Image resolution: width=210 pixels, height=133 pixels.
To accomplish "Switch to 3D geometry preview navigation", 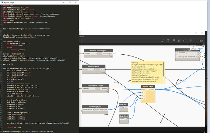I will tap(193, 49).
